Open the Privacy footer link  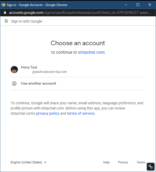point(123,162)
